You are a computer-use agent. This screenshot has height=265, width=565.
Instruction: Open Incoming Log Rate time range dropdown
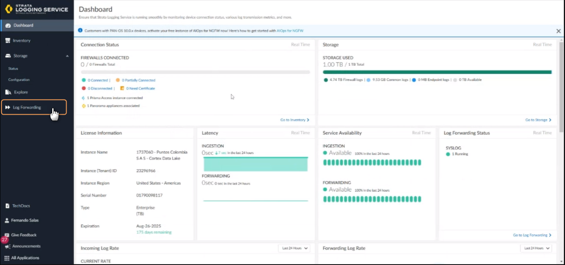tap(294, 248)
